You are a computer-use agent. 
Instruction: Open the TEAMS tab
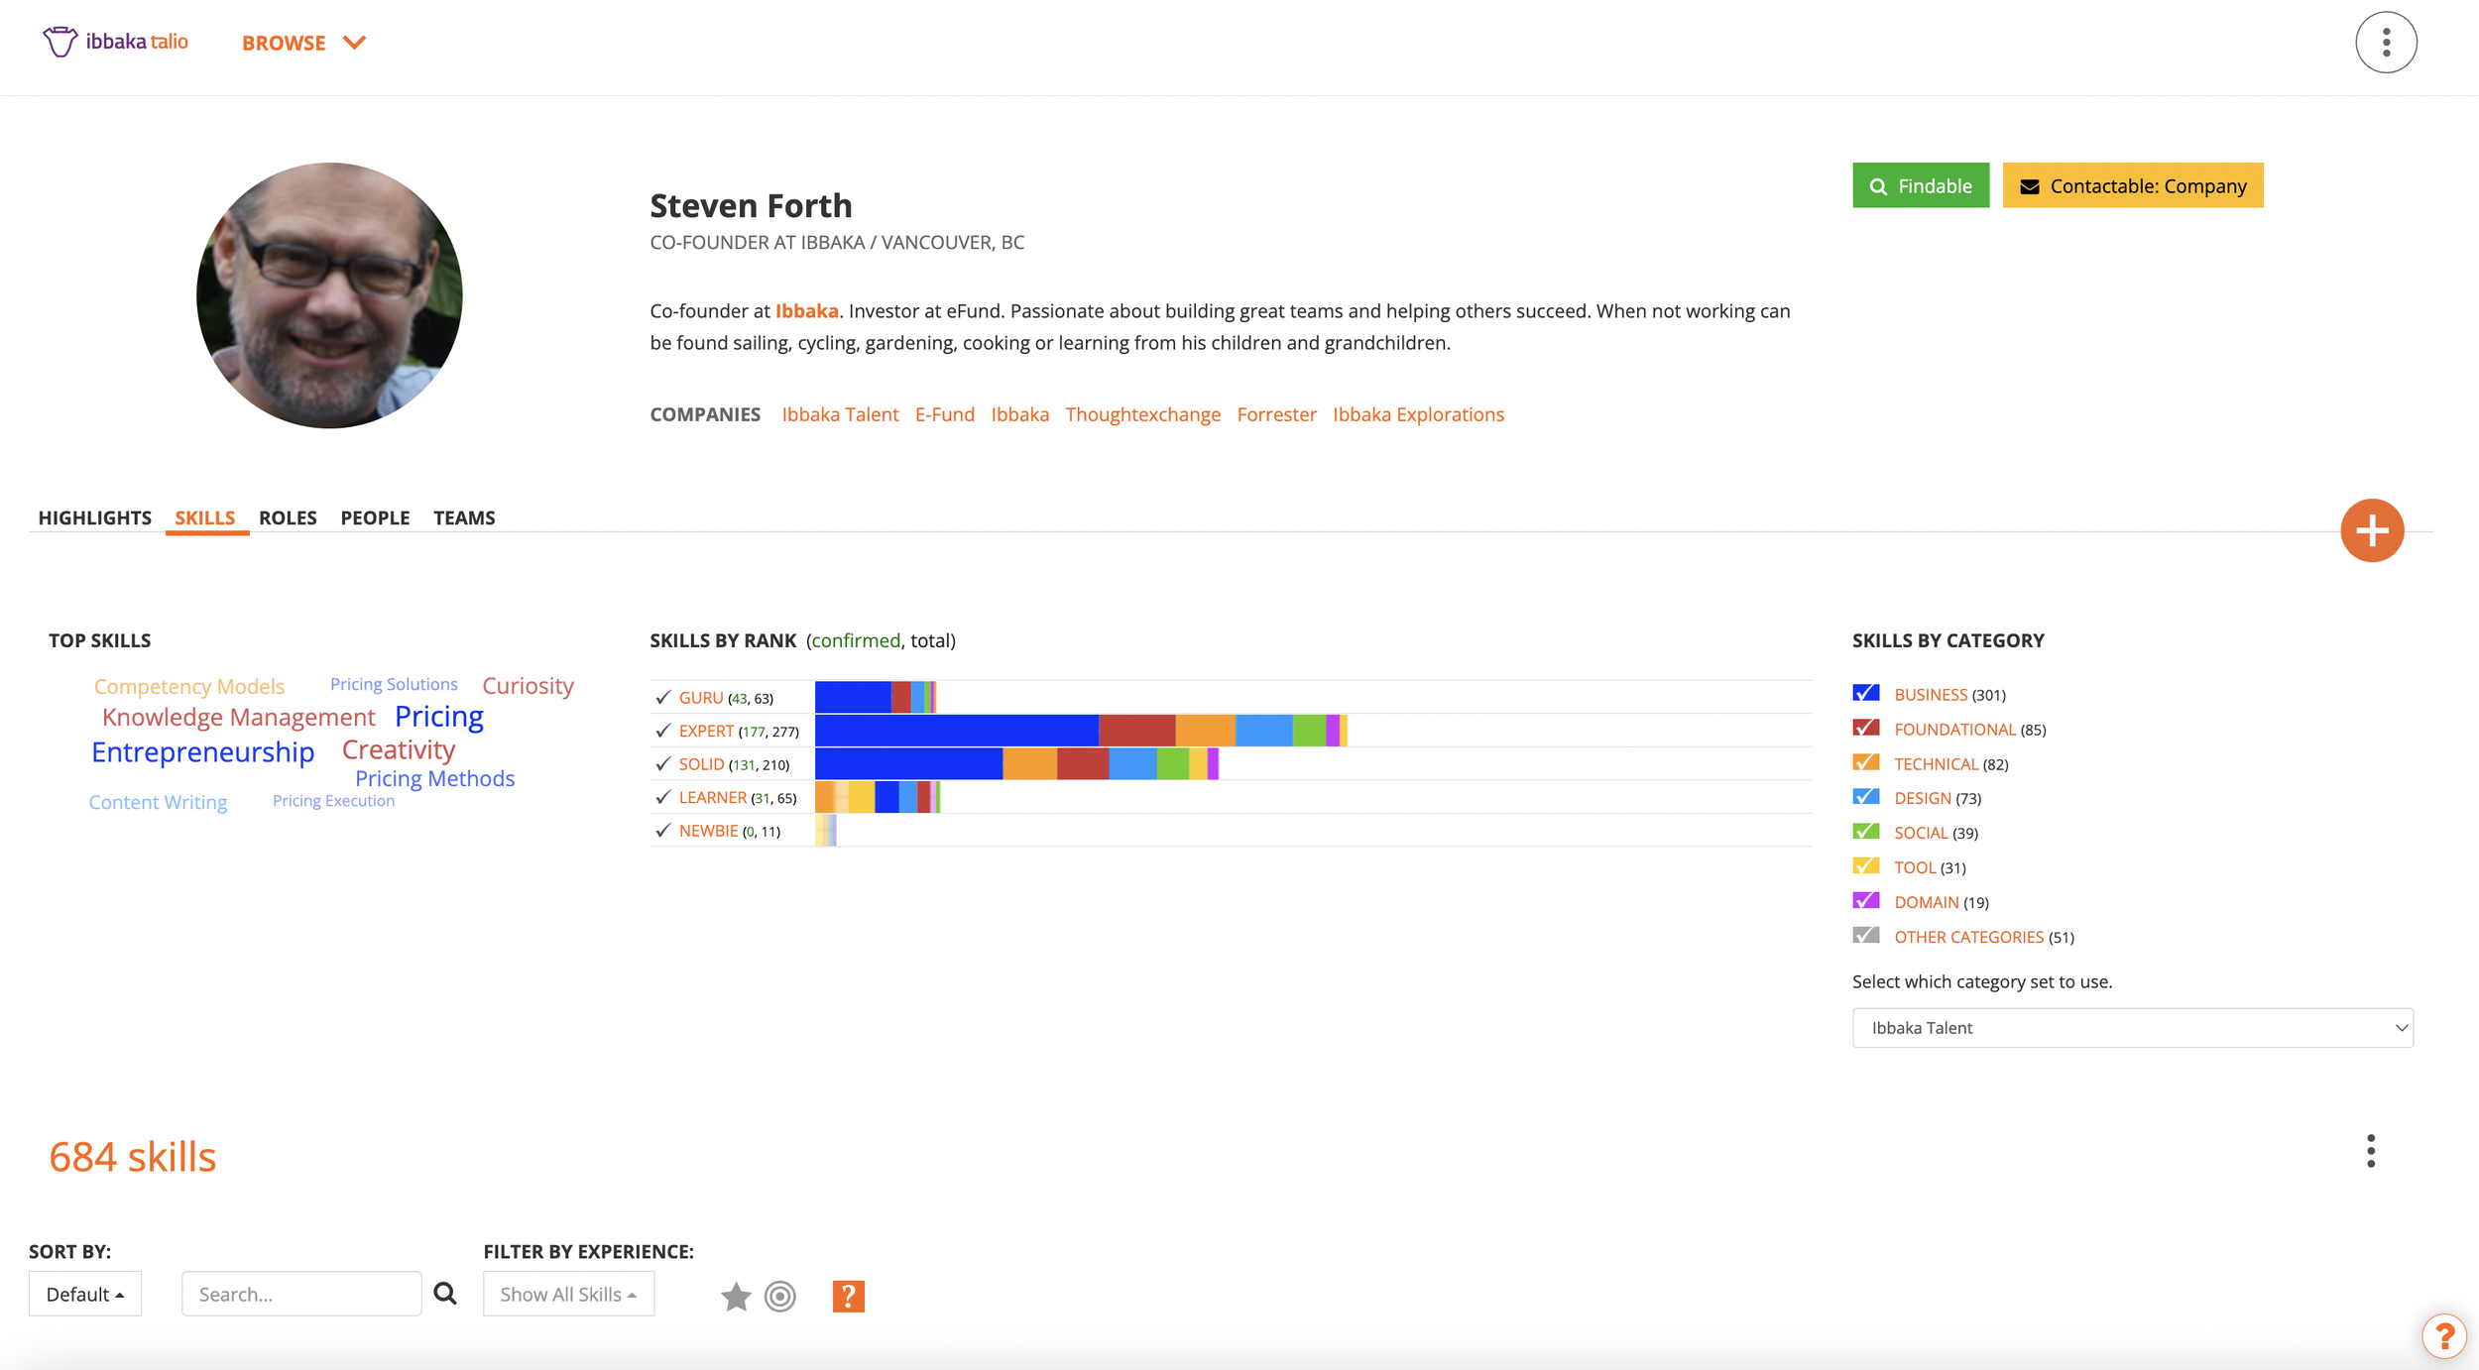(464, 517)
